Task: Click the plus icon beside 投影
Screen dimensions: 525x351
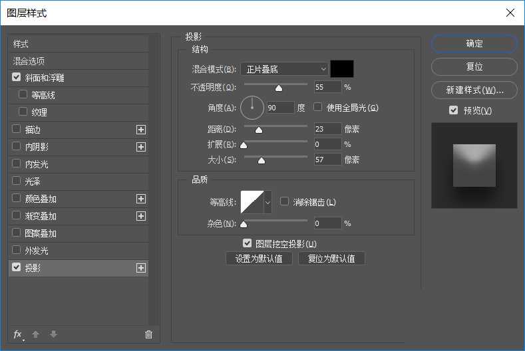Action: point(141,268)
